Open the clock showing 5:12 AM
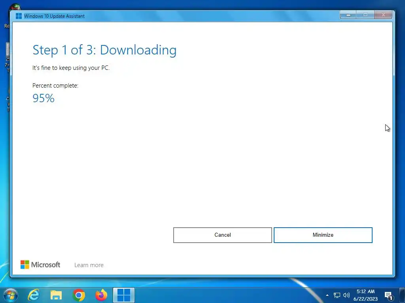 365,295
